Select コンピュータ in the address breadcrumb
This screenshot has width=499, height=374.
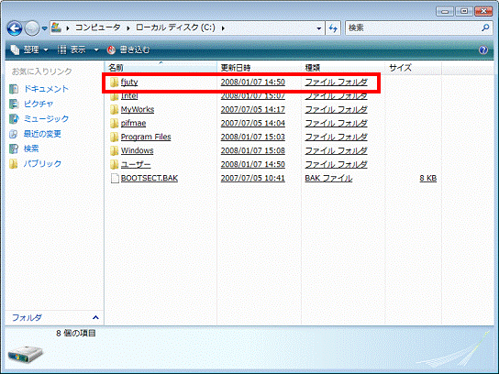click(98, 27)
